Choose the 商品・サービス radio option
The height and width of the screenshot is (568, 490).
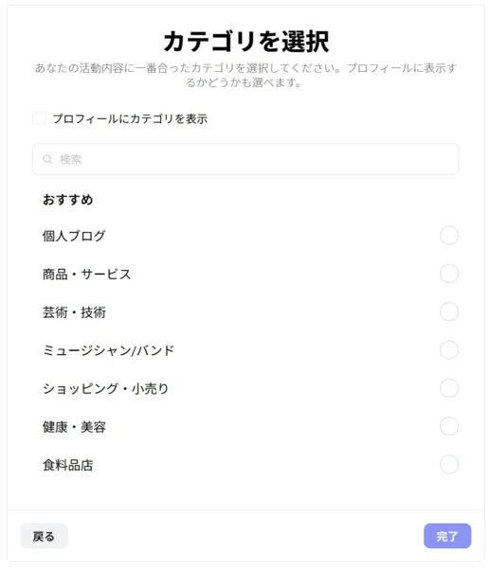pyautogui.click(x=449, y=274)
